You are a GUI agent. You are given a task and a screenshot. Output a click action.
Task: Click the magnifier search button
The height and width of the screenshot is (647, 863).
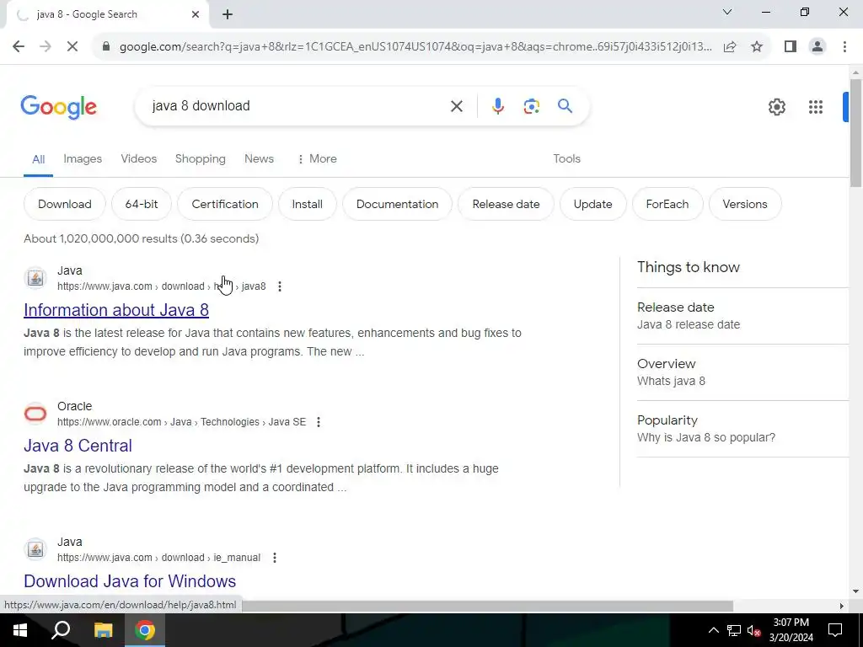[x=565, y=105]
